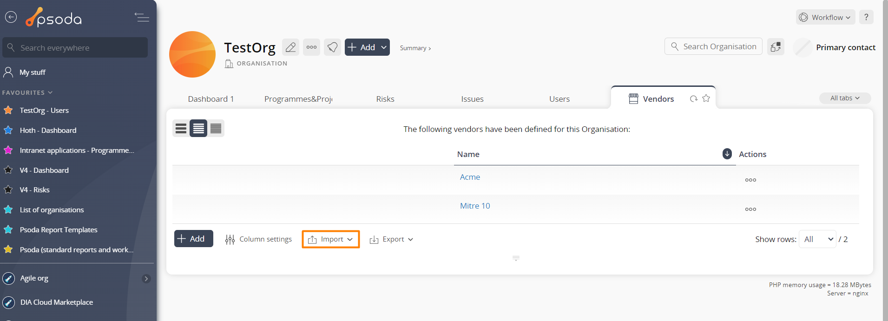Open the All tabs dropdown

coord(845,98)
